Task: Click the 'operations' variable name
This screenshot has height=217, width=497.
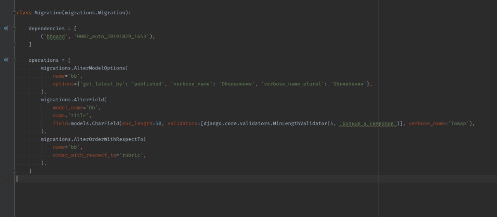Action: 43,60
